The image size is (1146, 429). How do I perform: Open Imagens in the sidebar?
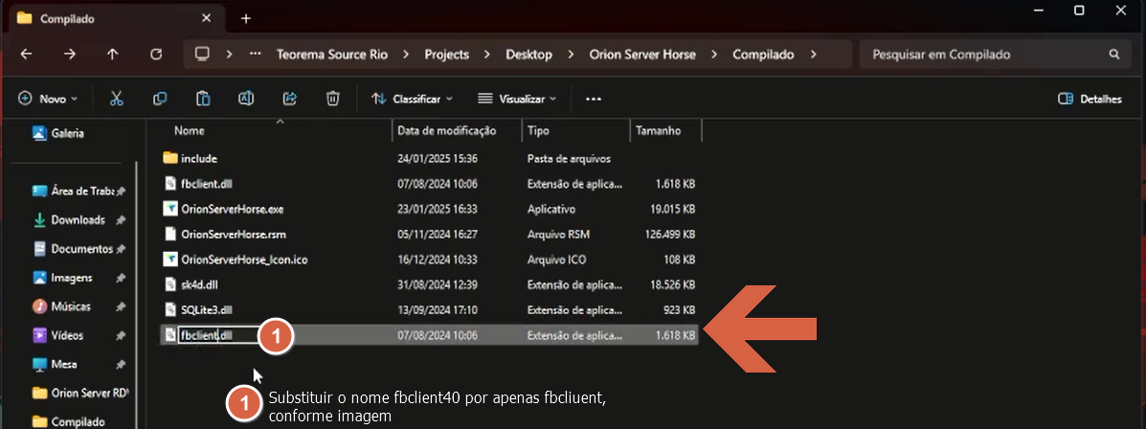[x=79, y=278]
